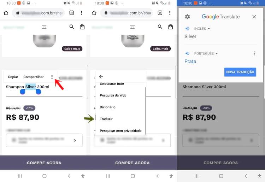The height and width of the screenshot is (182, 265).
Task: Play English pronunciation of Silver
Action: tap(187, 29)
